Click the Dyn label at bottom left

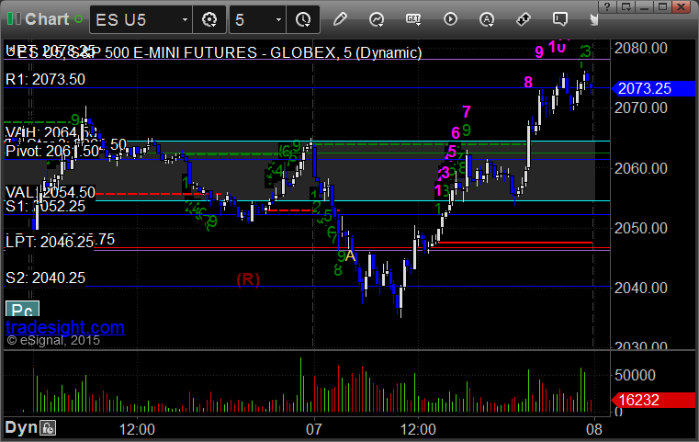pyautogui.click(x=21, y=427)
